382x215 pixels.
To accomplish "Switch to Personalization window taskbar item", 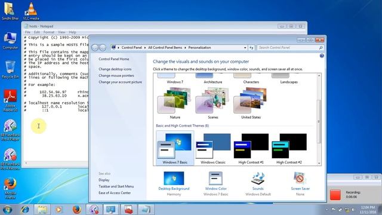I will pos(111,210).
